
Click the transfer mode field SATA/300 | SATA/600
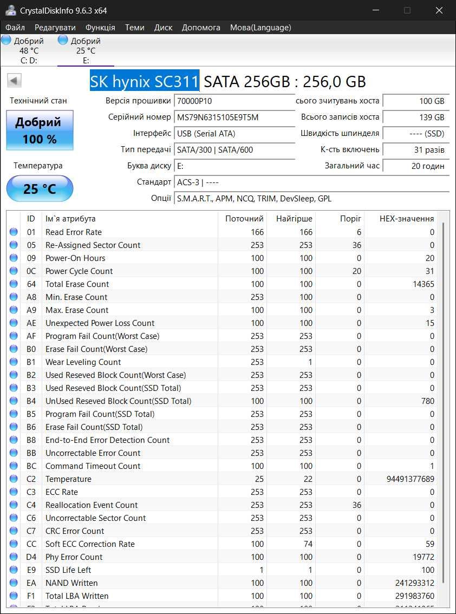pyautogui.click(x=234, y=149)
